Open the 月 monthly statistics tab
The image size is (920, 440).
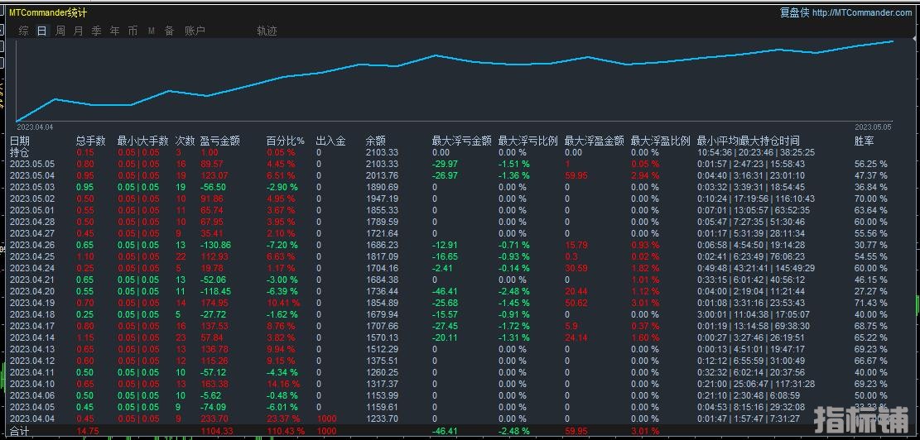tap(78, 31)
